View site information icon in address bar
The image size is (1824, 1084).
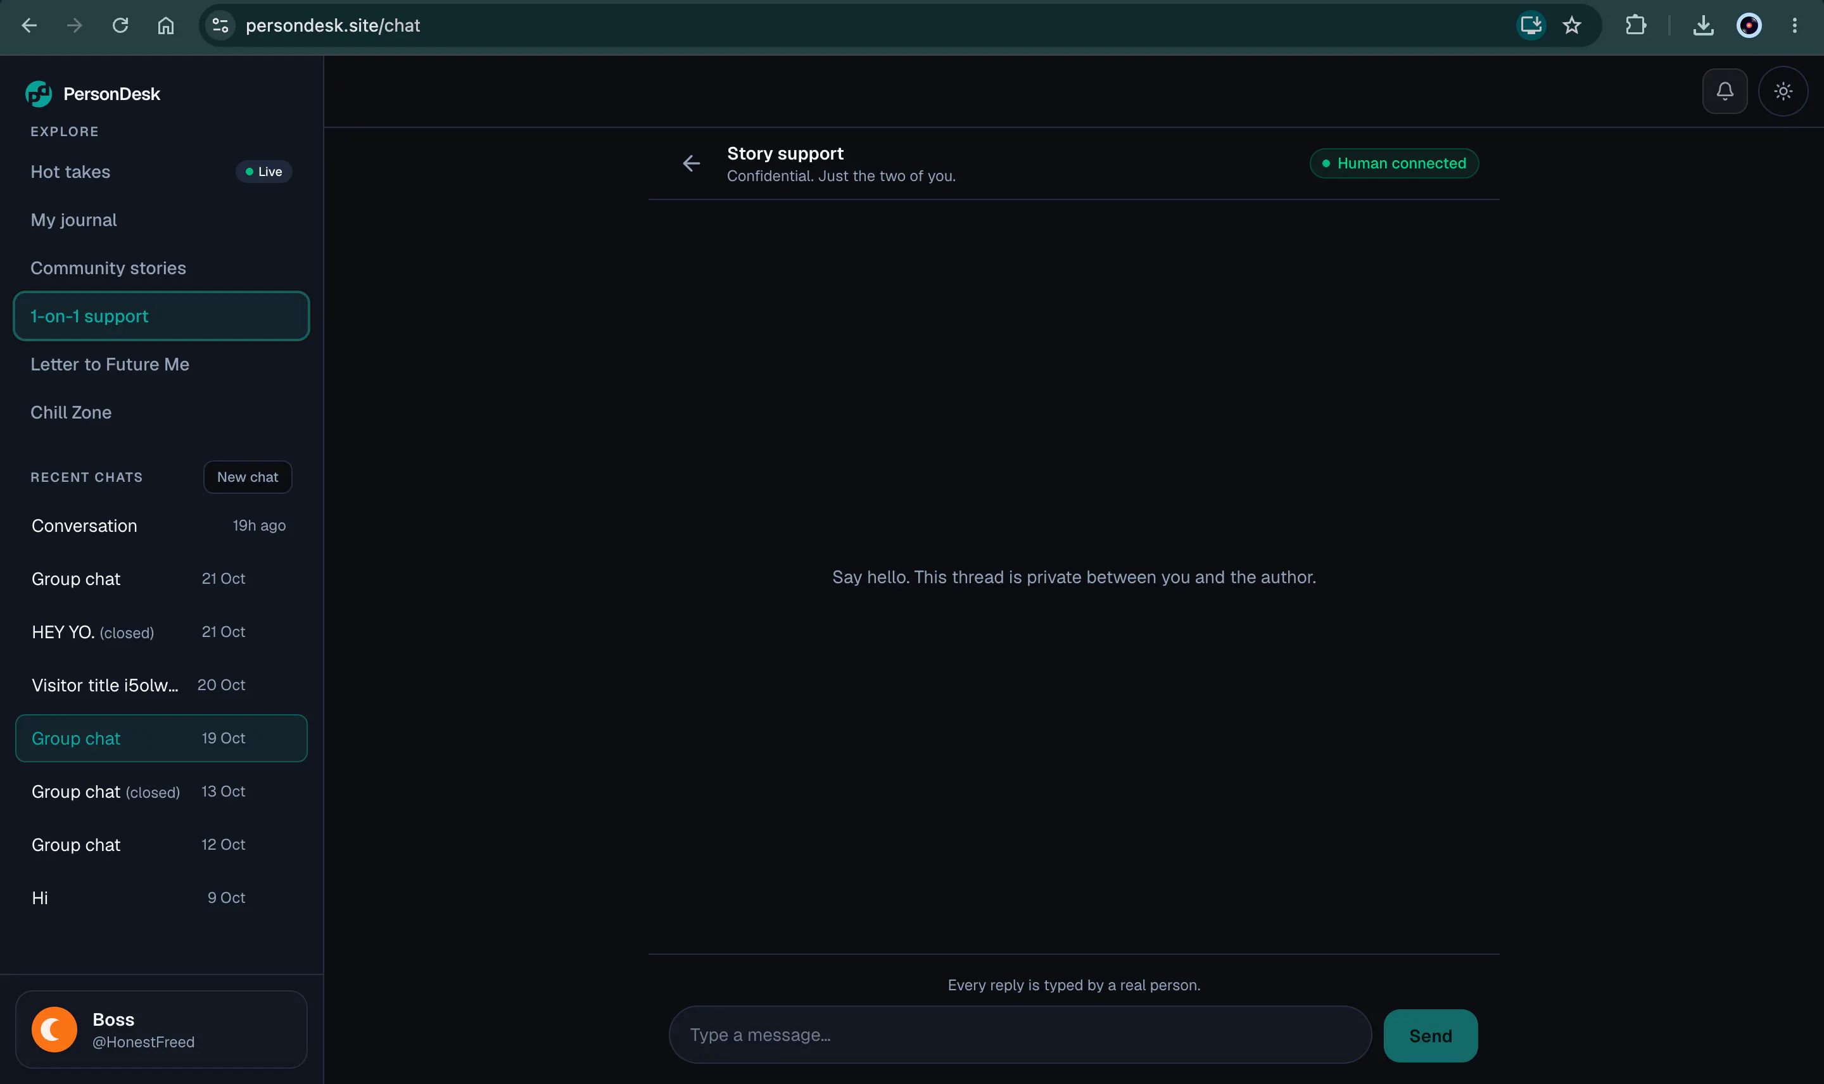coord(220,25)
